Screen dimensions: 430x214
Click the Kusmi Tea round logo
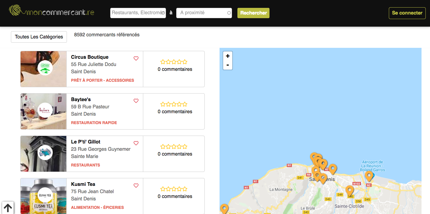45,195
